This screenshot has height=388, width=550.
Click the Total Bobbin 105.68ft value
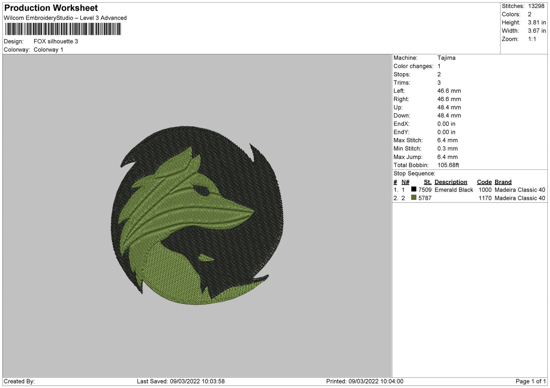(x=448, y=165)
